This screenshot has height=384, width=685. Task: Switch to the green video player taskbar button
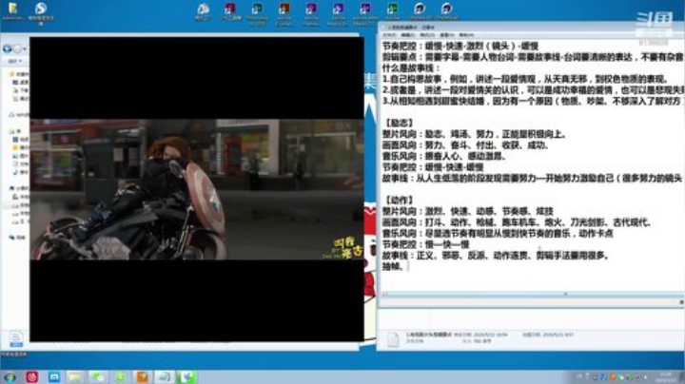pyautogui.click(x=186, y=377)
